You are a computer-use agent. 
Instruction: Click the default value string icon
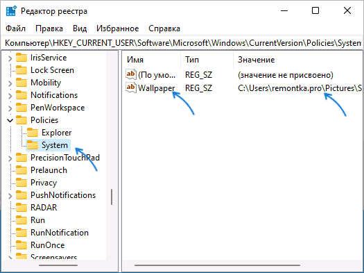pyautogui.click(x=131, y=74)
